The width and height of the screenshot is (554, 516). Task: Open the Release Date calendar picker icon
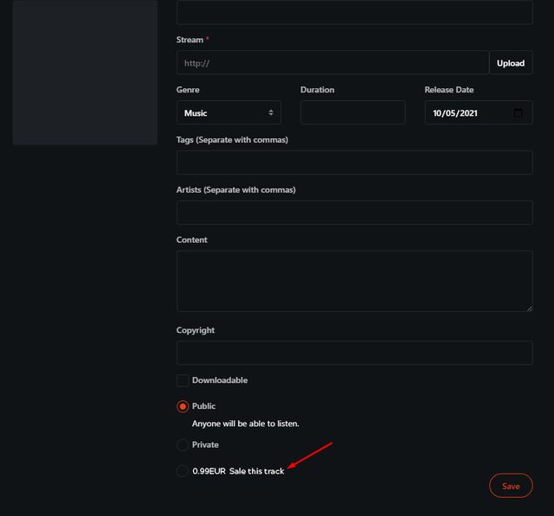tap(518, 113)
